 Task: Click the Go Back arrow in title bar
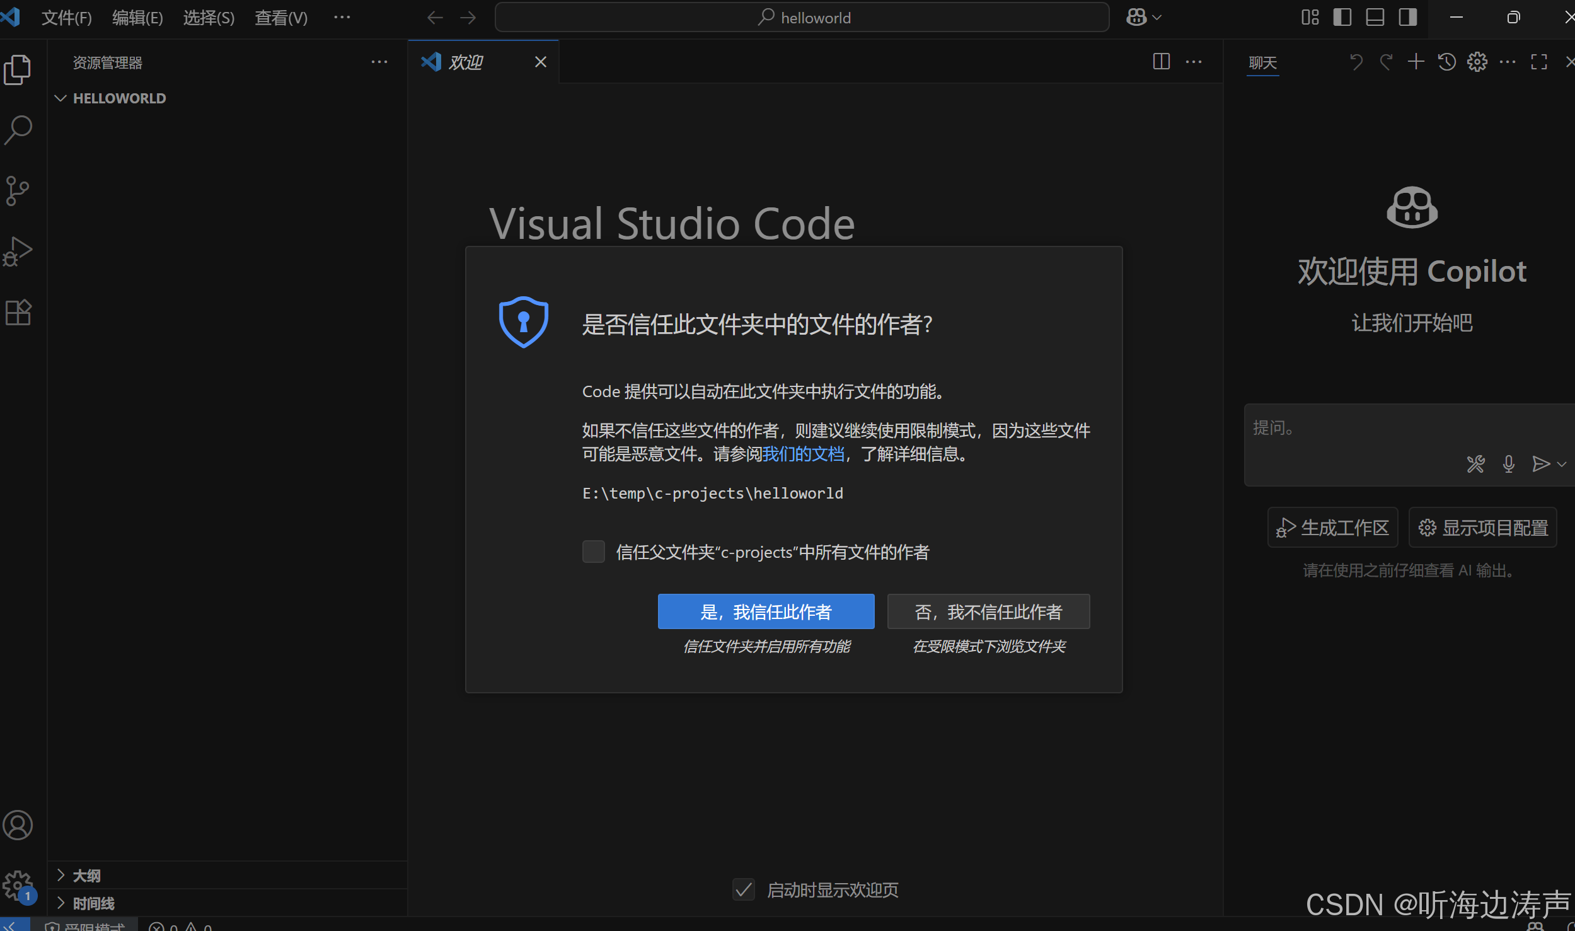tap(435, 18)
